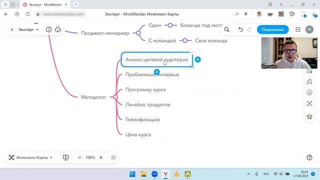Select the Методолог topic
Viewport: 320px width, 180px height.
click(93, 97)
